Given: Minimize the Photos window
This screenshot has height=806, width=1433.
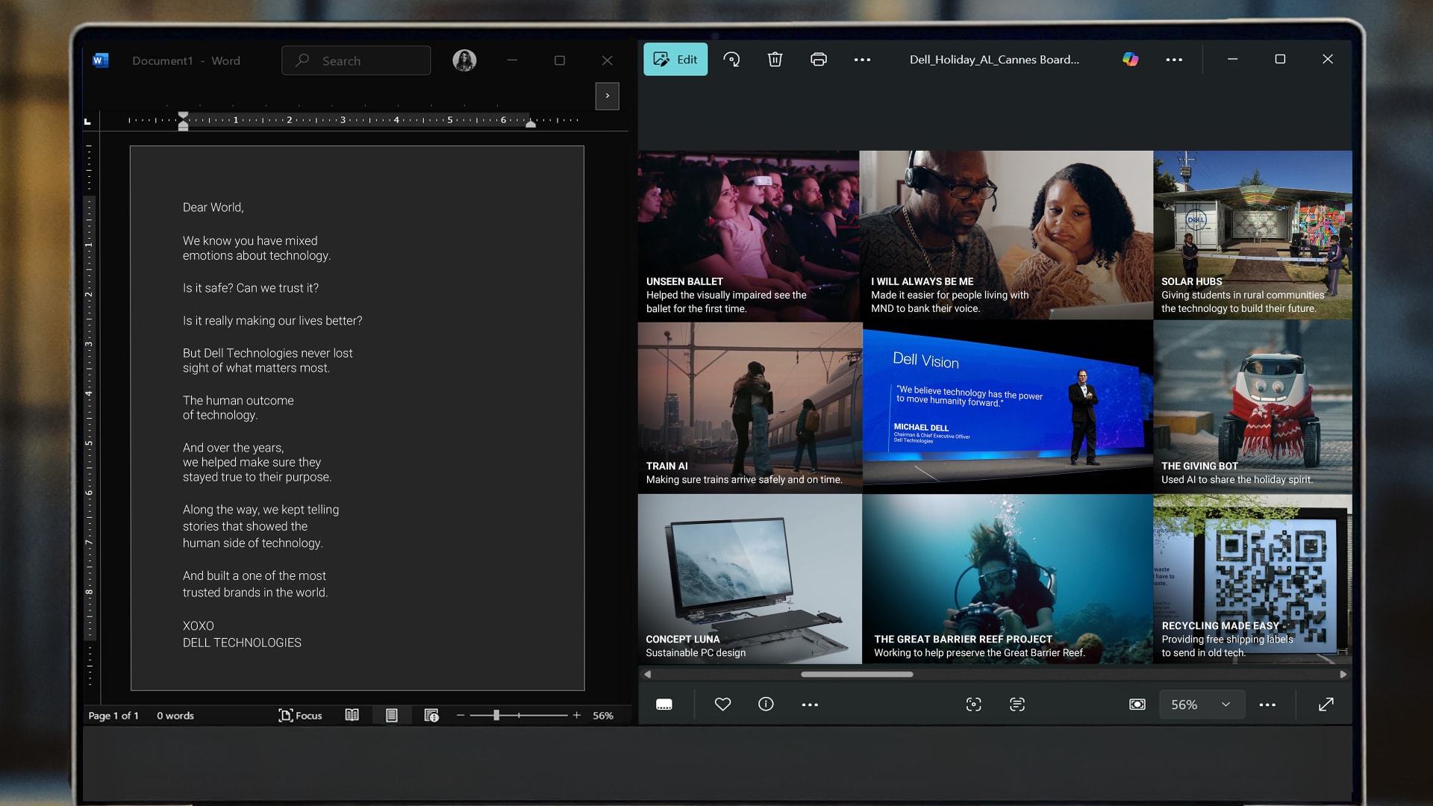Looking at the screenshot, I should (1232, 59).
